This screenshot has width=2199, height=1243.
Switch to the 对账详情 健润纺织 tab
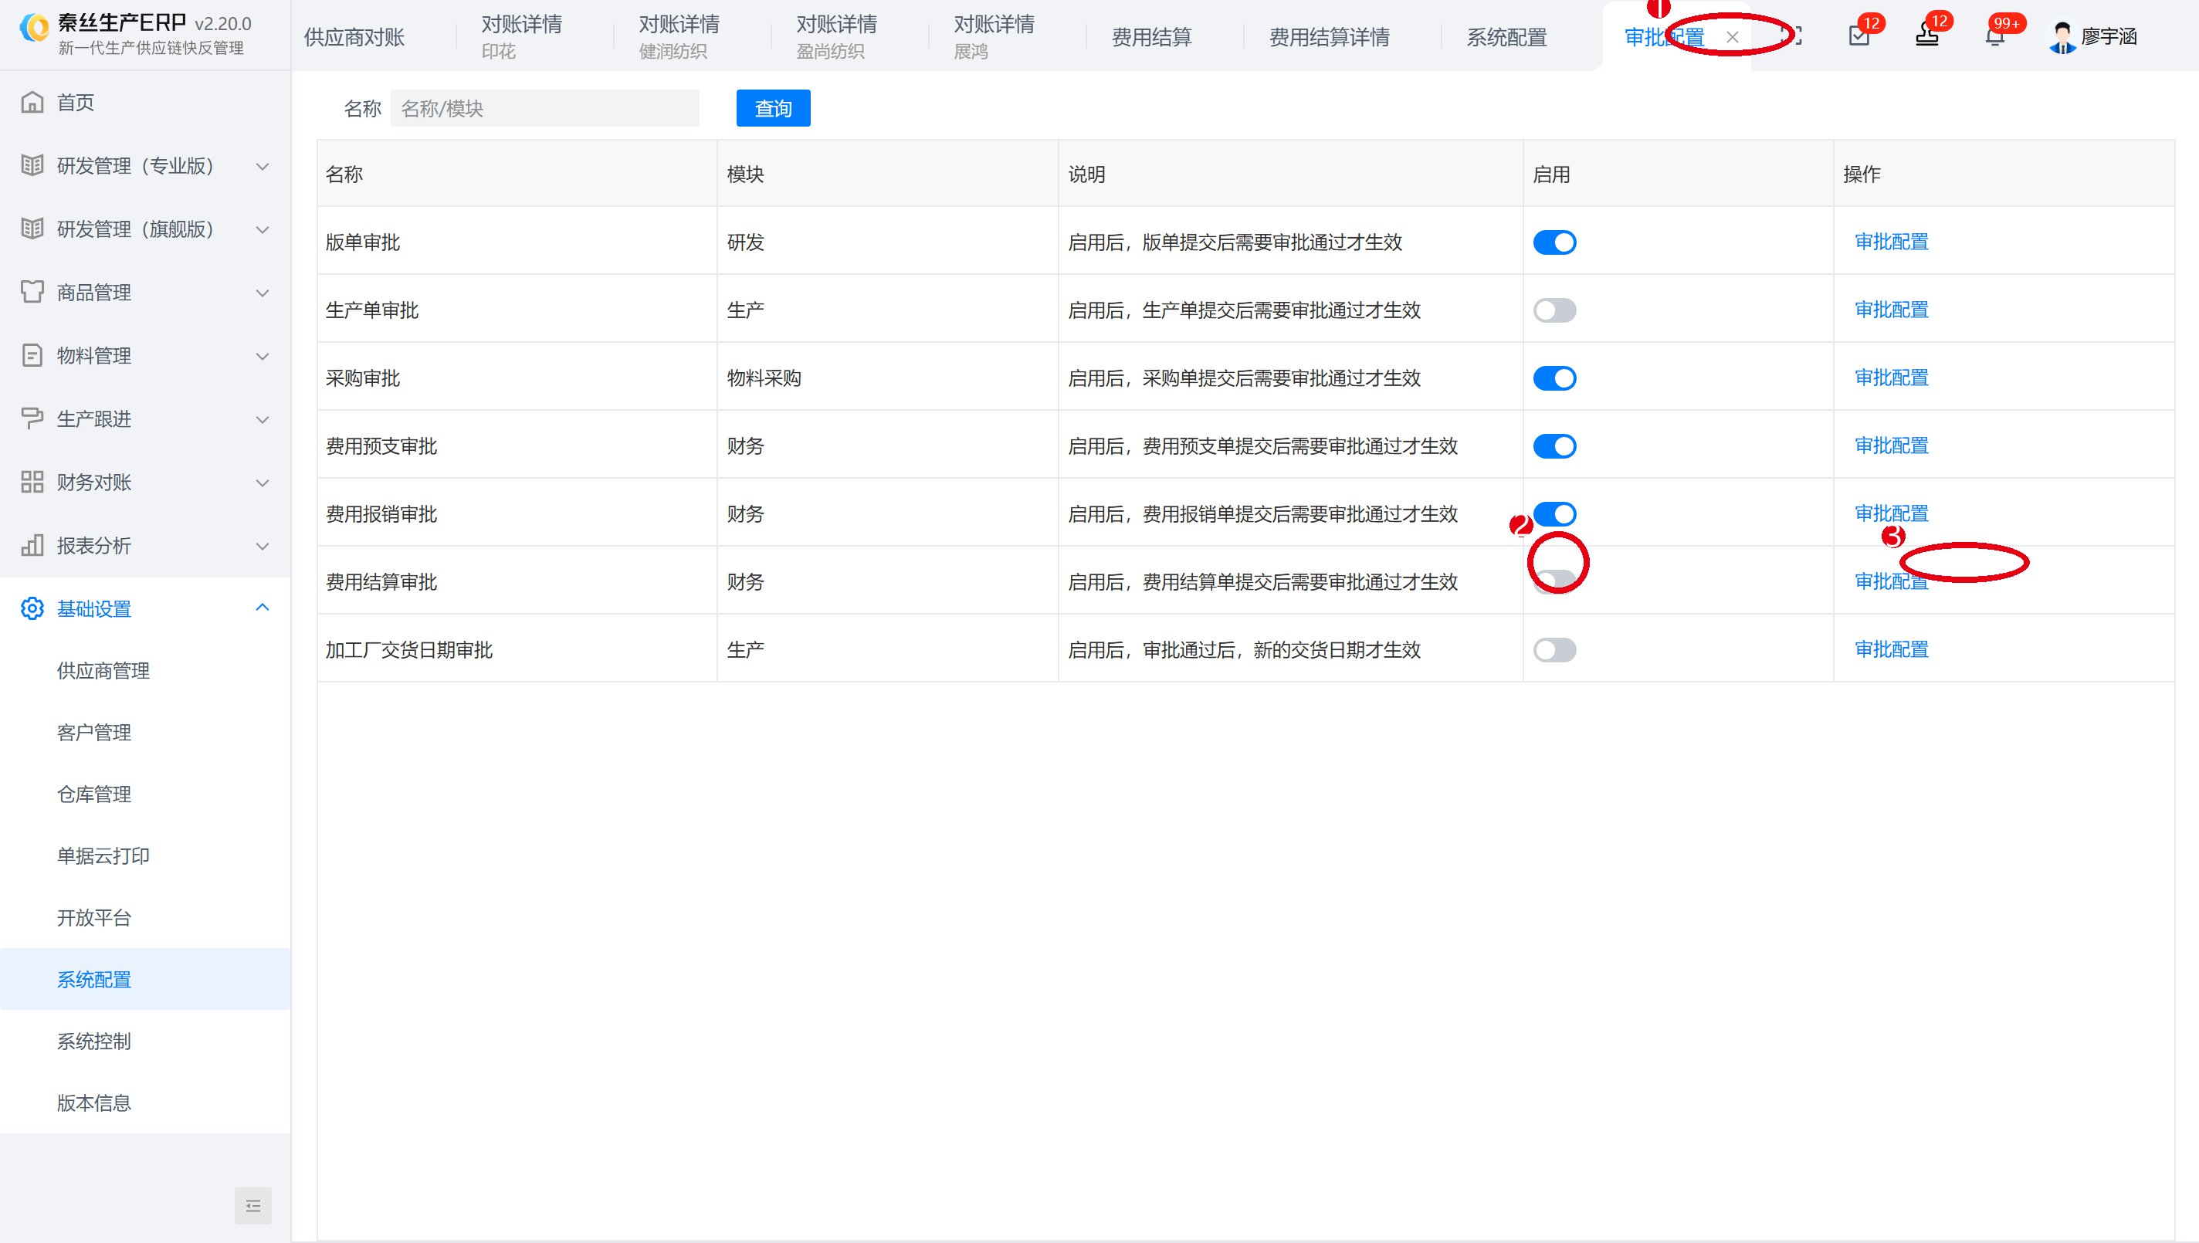click(679, 37)
